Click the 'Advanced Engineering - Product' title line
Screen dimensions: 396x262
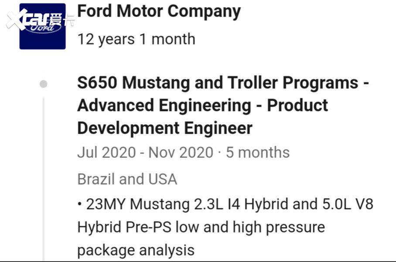click(x=202, y=105)
